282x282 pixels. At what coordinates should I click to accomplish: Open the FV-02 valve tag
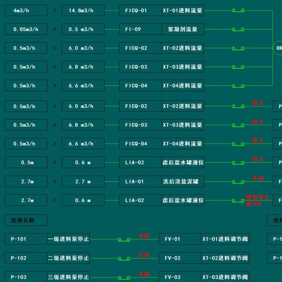(180, 258)
